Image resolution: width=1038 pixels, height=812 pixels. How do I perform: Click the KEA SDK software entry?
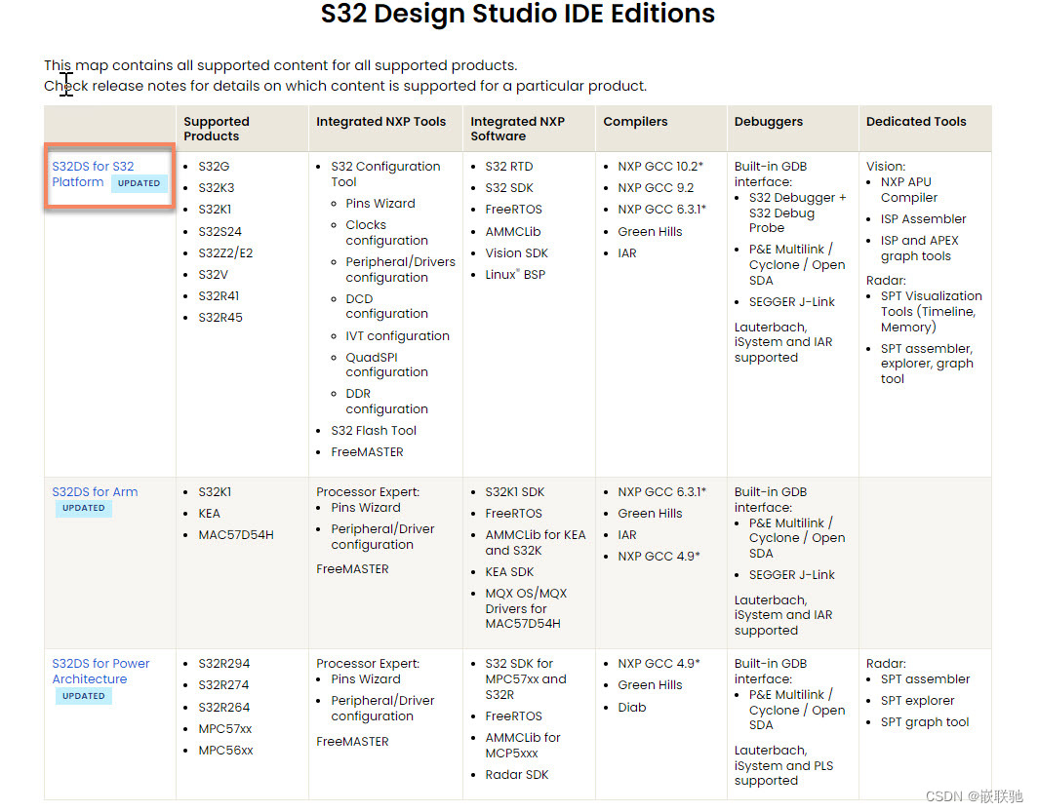click(509, 572)
